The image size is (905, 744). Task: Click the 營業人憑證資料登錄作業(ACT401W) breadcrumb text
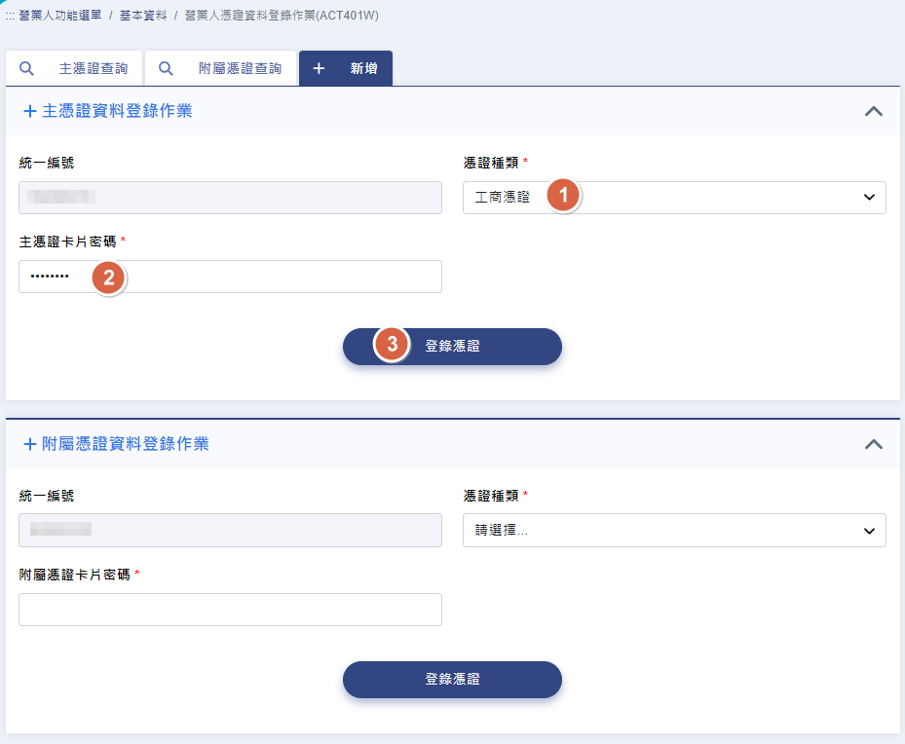pyautogui.click(x=282, y=16)
